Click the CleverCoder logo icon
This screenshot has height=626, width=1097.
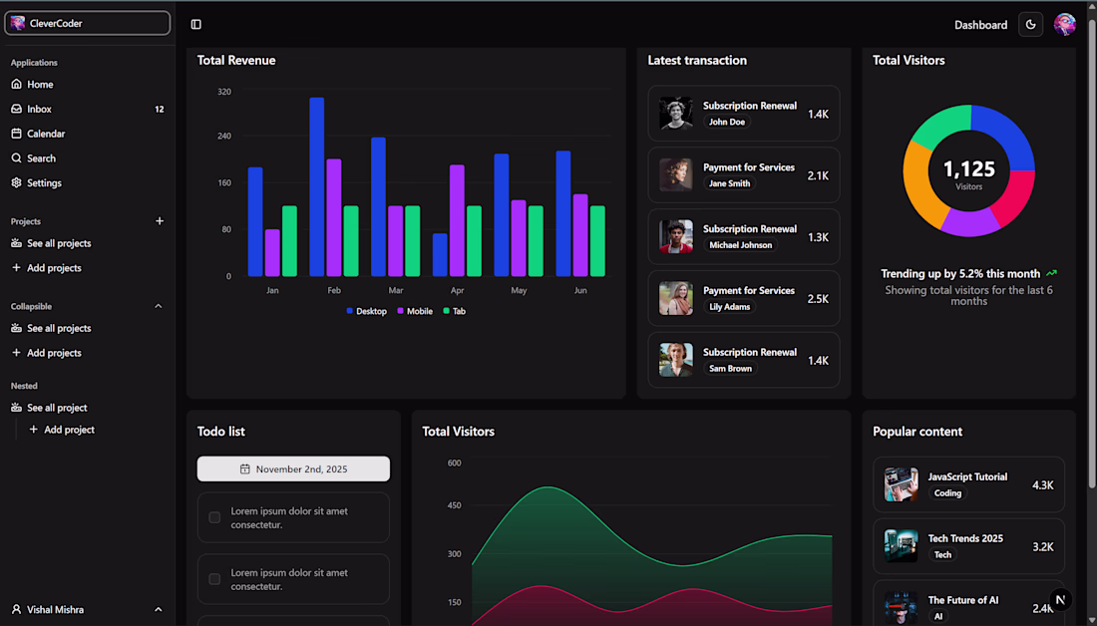tap(18, 23)
